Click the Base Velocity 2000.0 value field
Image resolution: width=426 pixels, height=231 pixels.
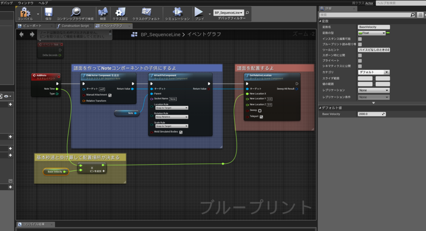(x=372, y=114)
